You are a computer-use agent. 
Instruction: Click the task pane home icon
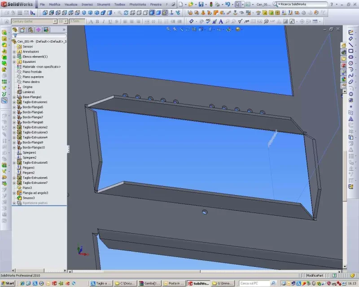click(x=344, y=46)
